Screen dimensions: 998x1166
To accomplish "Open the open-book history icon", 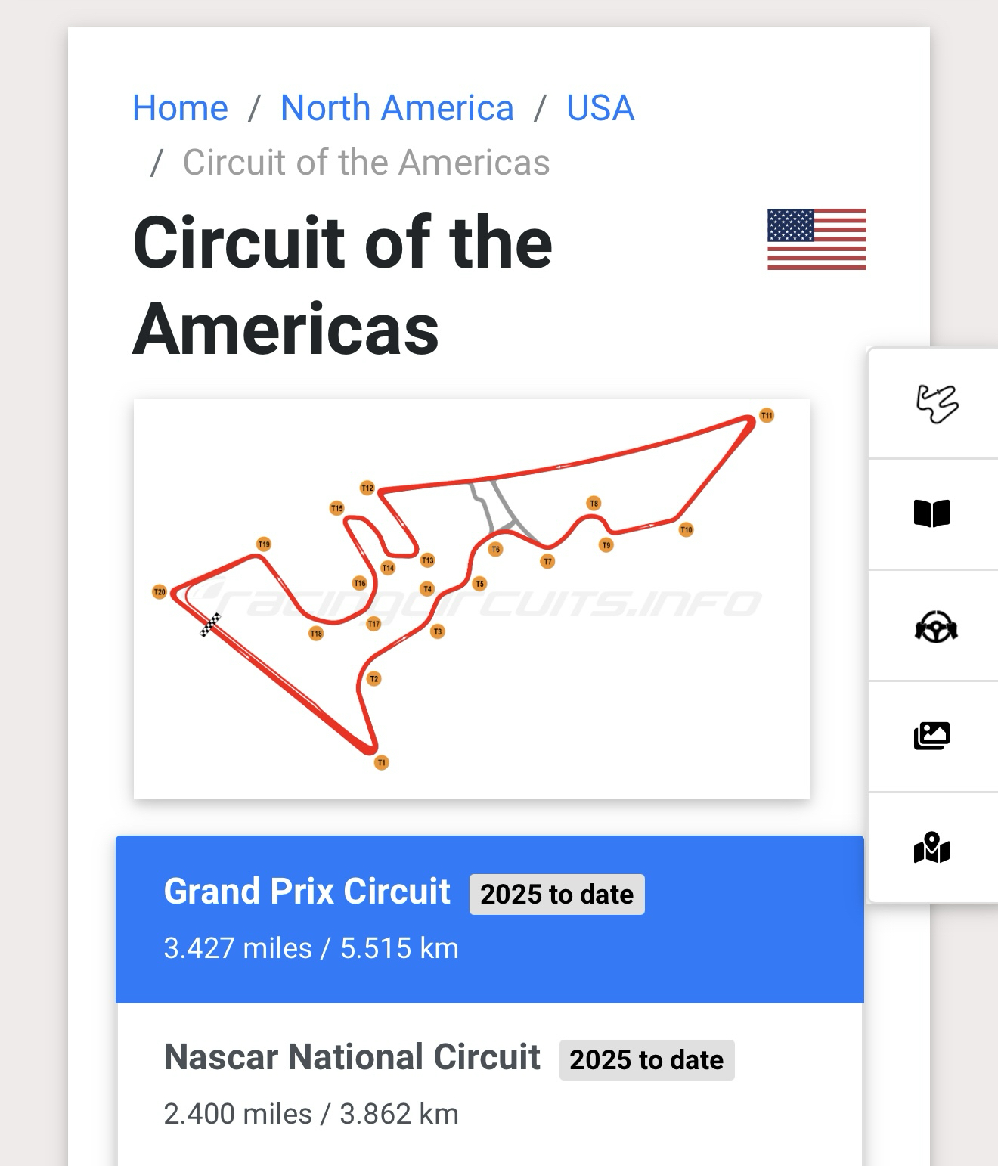I will [931, 513].
